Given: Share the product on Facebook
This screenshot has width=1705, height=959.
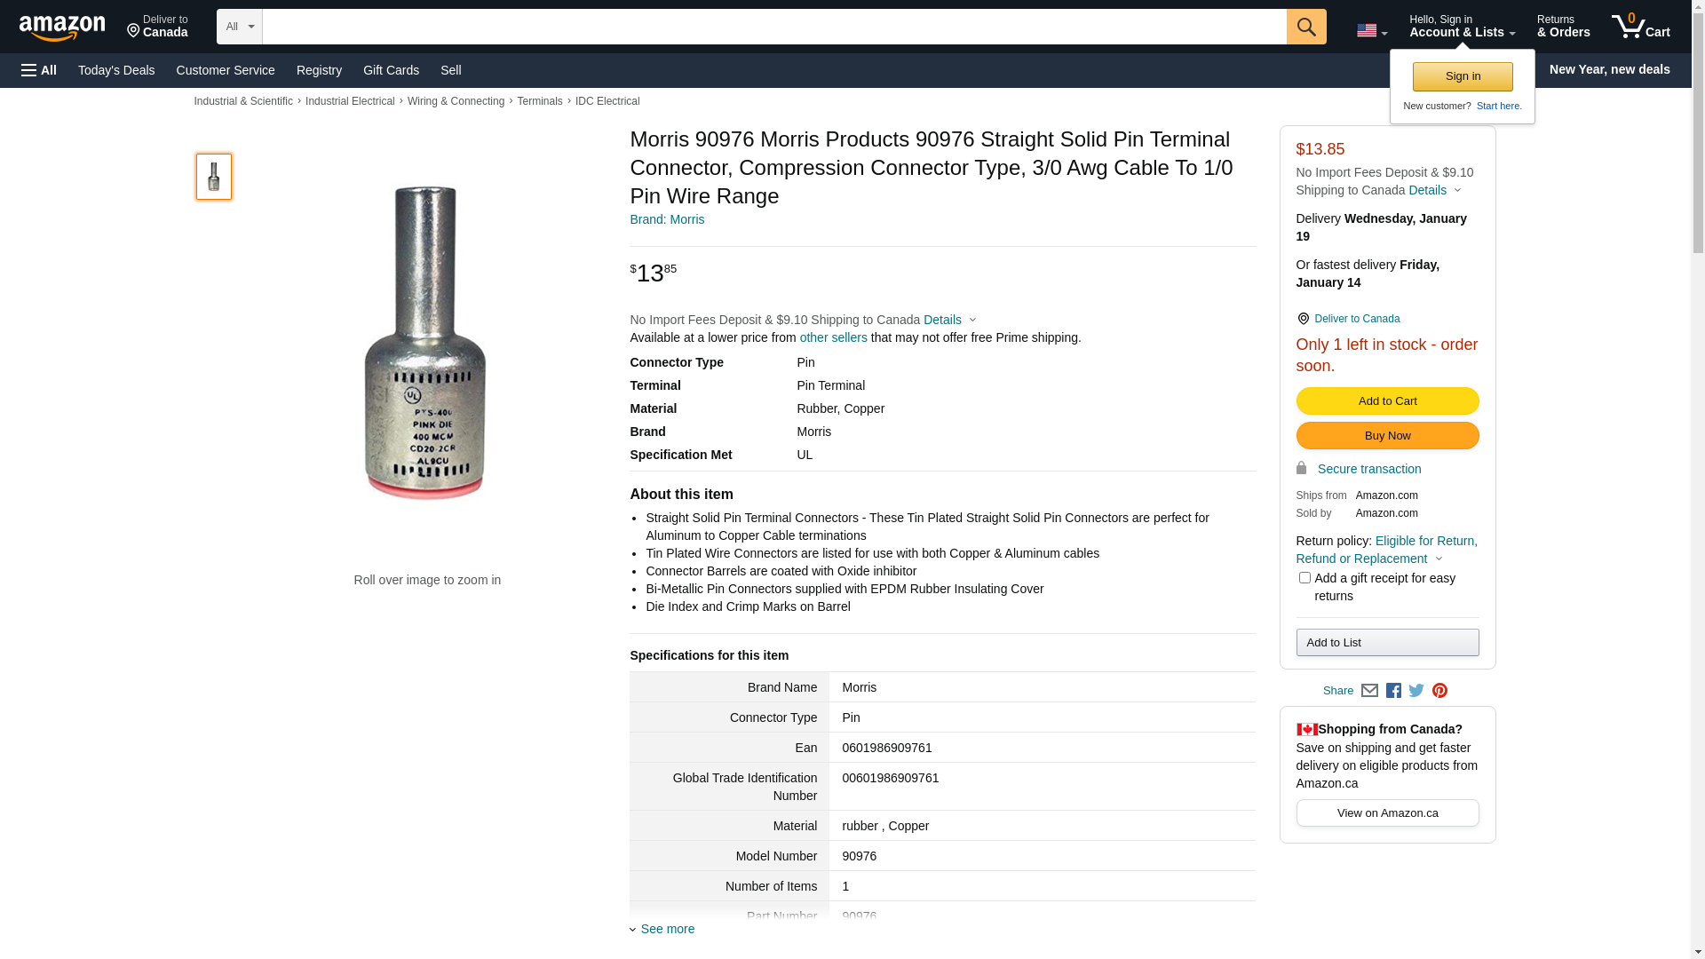Looking at the screenshot, I should (1393, 691).
